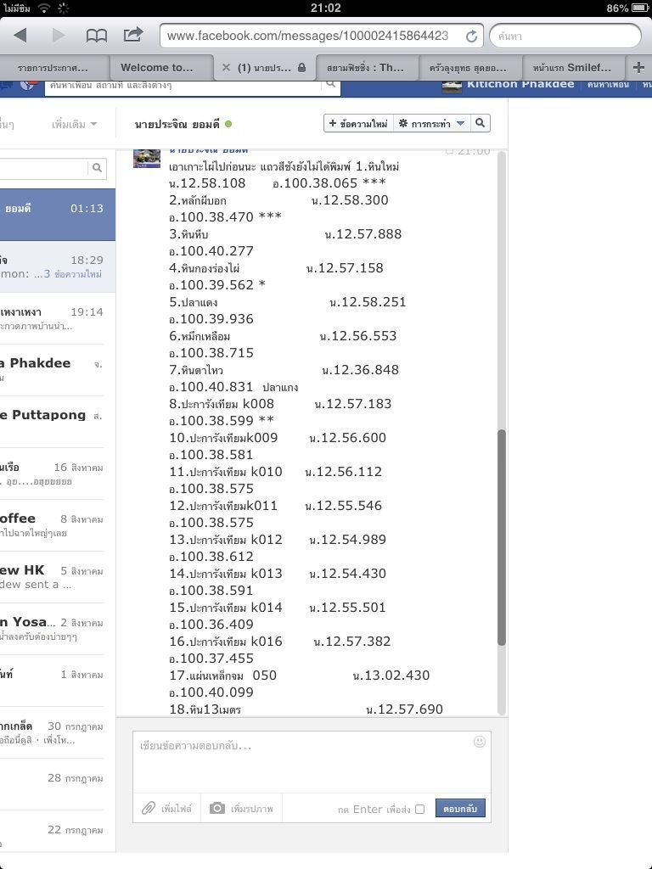Open the conversation dated 18:29

point(56,266)
